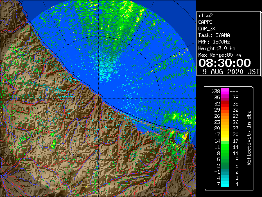Click the orange echo cell near the eastern coast
Screen dimensions: 262x197
coord(185,137)
